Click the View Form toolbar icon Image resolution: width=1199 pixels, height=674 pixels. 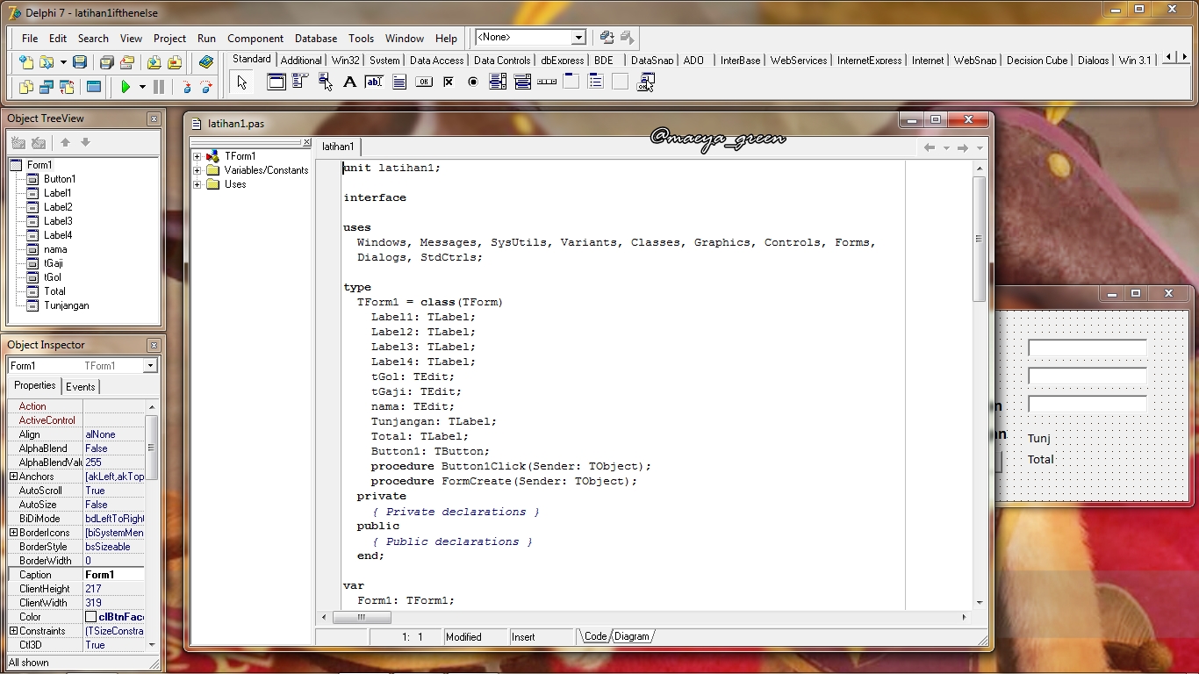pos(47,87)
